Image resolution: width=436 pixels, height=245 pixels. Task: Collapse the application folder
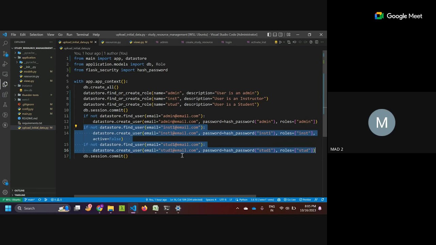point(29,58)
